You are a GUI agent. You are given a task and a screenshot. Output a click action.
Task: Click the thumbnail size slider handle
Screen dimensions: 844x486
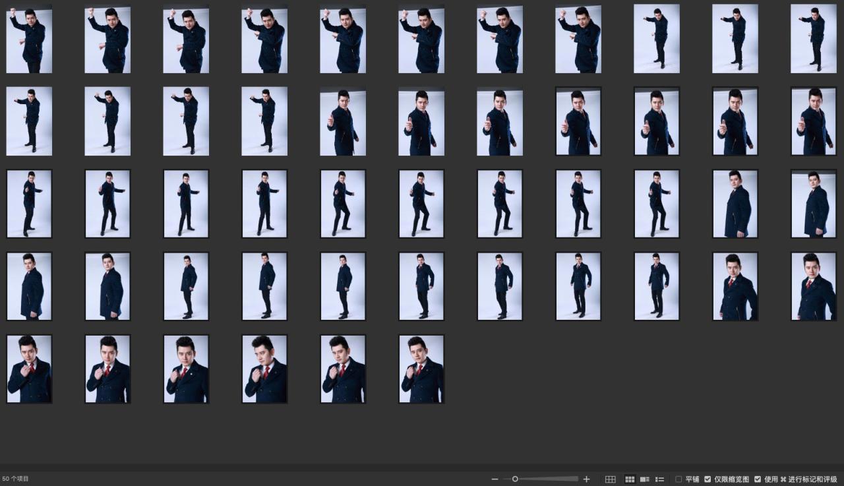click(x=515, y=479)
